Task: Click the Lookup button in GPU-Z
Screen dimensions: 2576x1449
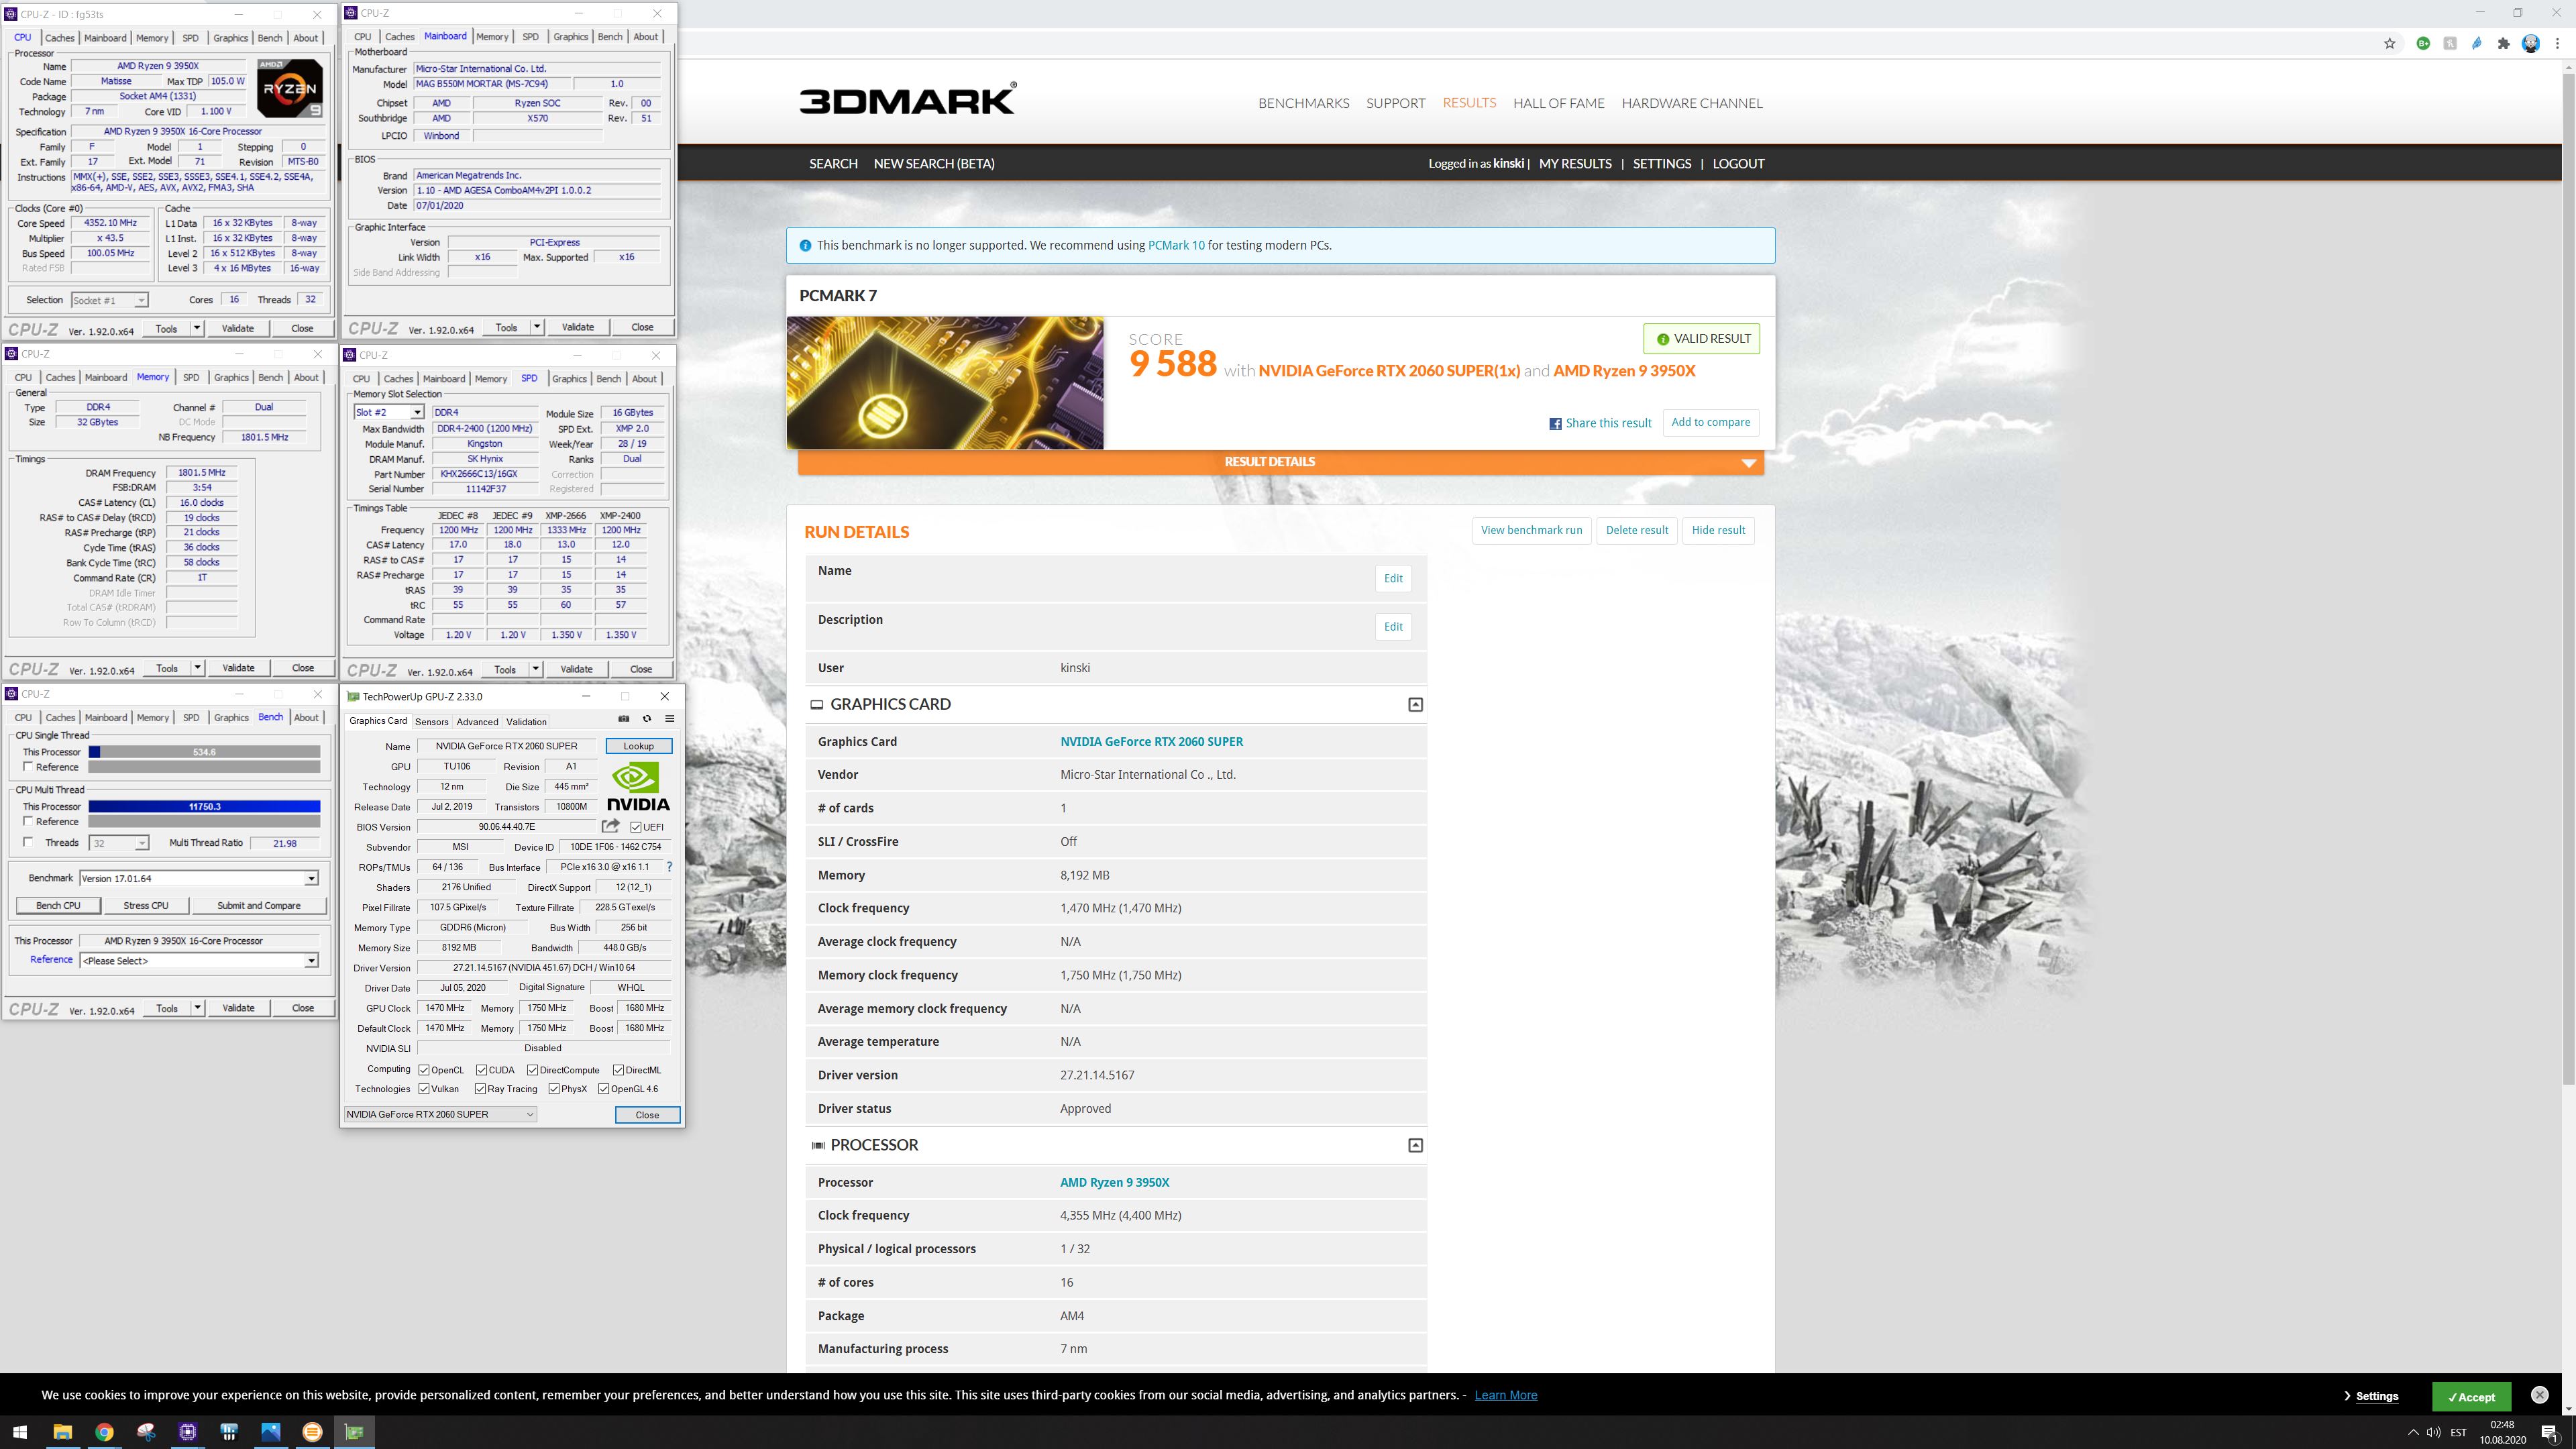Action: point(638,746)
